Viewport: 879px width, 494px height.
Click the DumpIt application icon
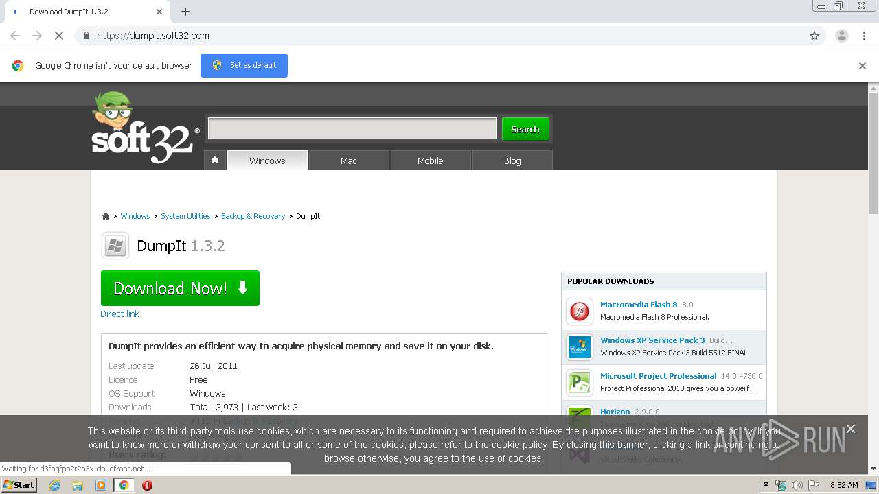pos(115,246)
